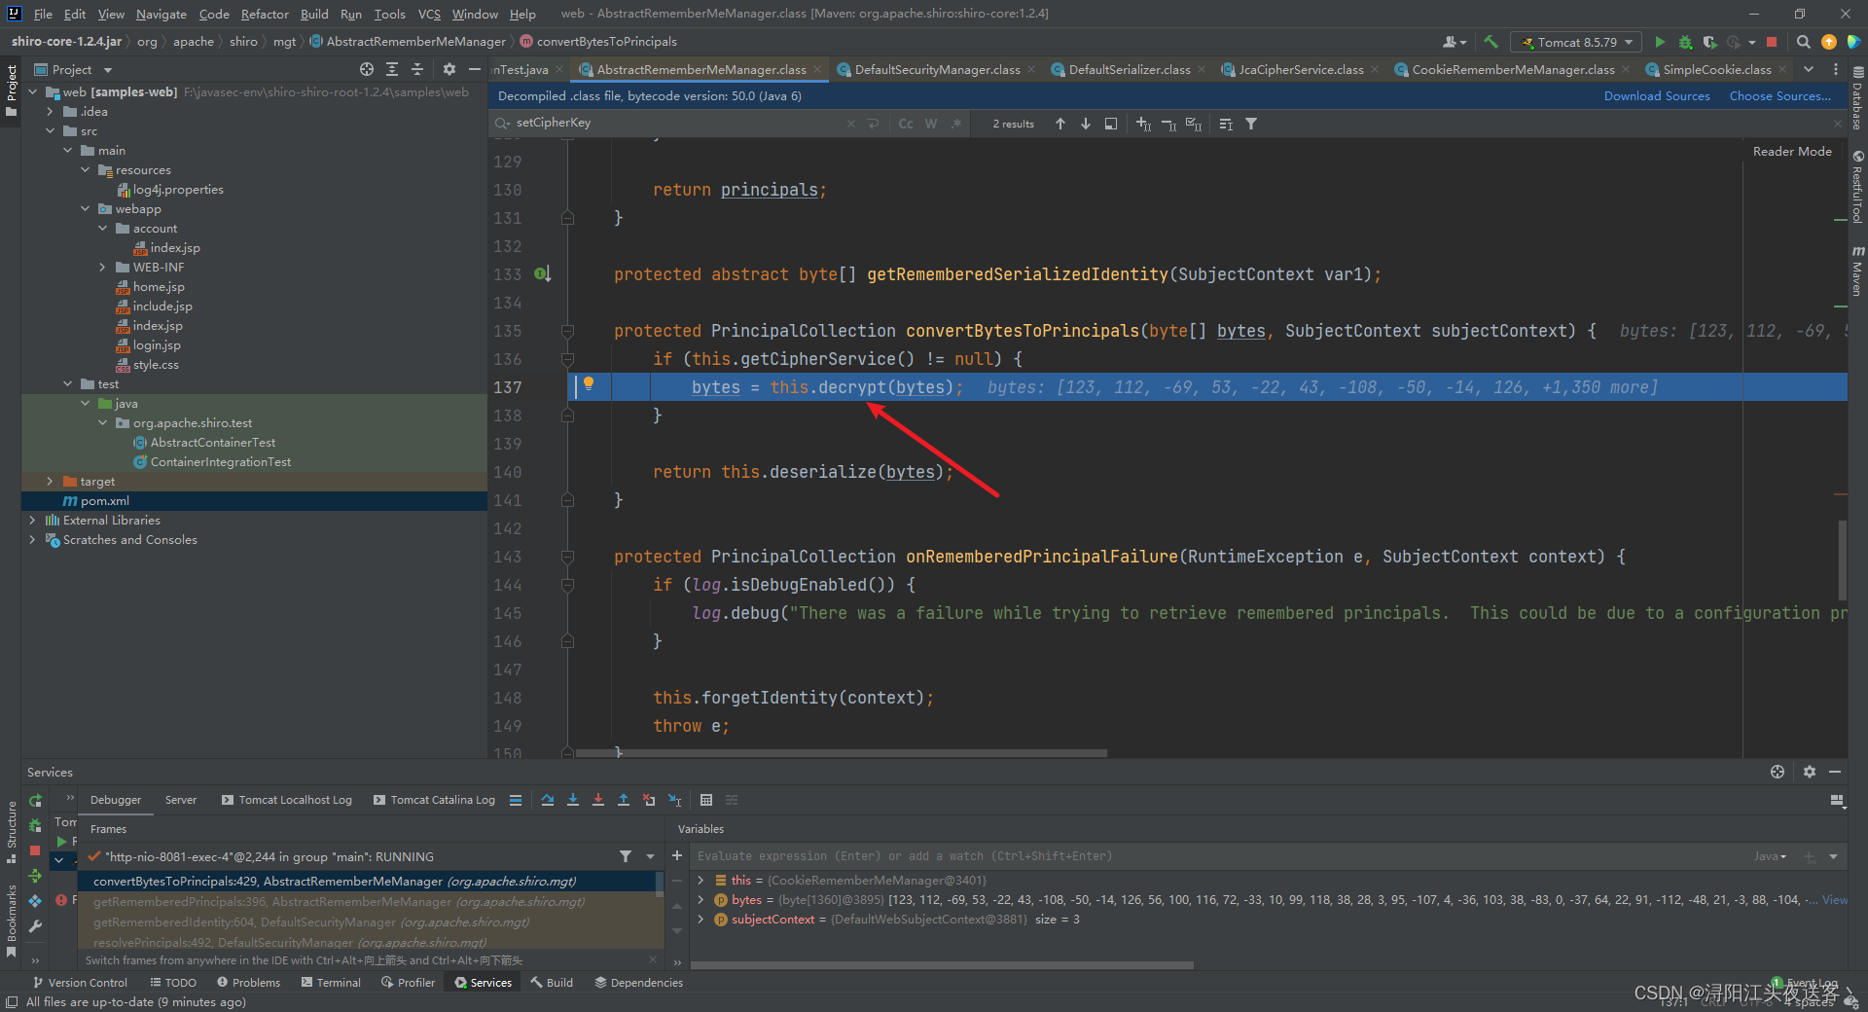The width and height of the screenshot is (1868, 1012).
Task: Collapse all nodes in Project panel
Action: coord(417,69)
